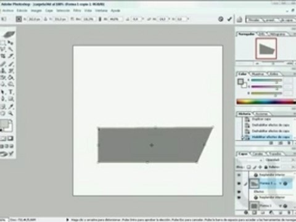The image size is (296, 222).
Task: Delete state with History panel trash icon
Action: [289, 143]
